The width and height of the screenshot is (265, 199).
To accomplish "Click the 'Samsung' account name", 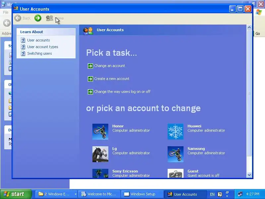I will (x=196, y=149).
